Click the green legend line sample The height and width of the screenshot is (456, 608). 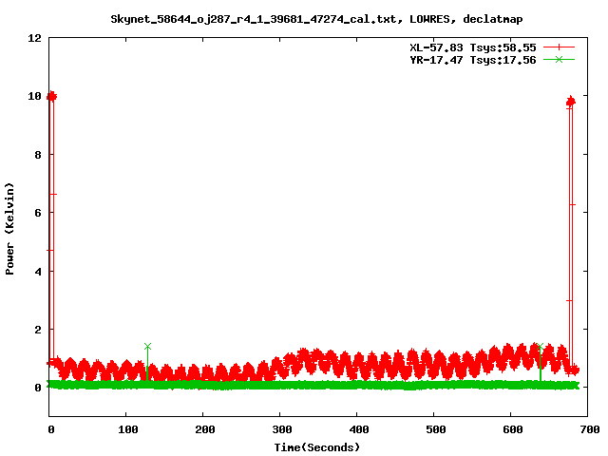coord(559,59)
